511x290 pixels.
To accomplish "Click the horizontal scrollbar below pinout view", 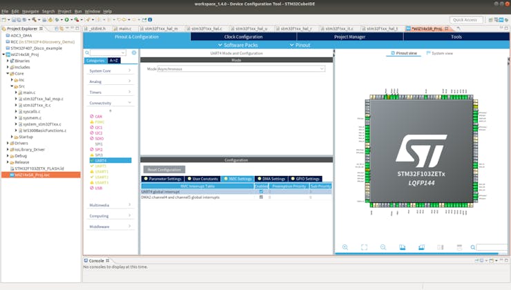I will (416, 253).
